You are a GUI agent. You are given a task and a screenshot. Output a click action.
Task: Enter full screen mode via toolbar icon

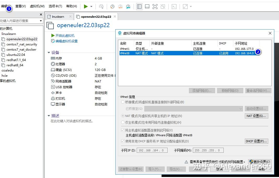coord(155,7)
